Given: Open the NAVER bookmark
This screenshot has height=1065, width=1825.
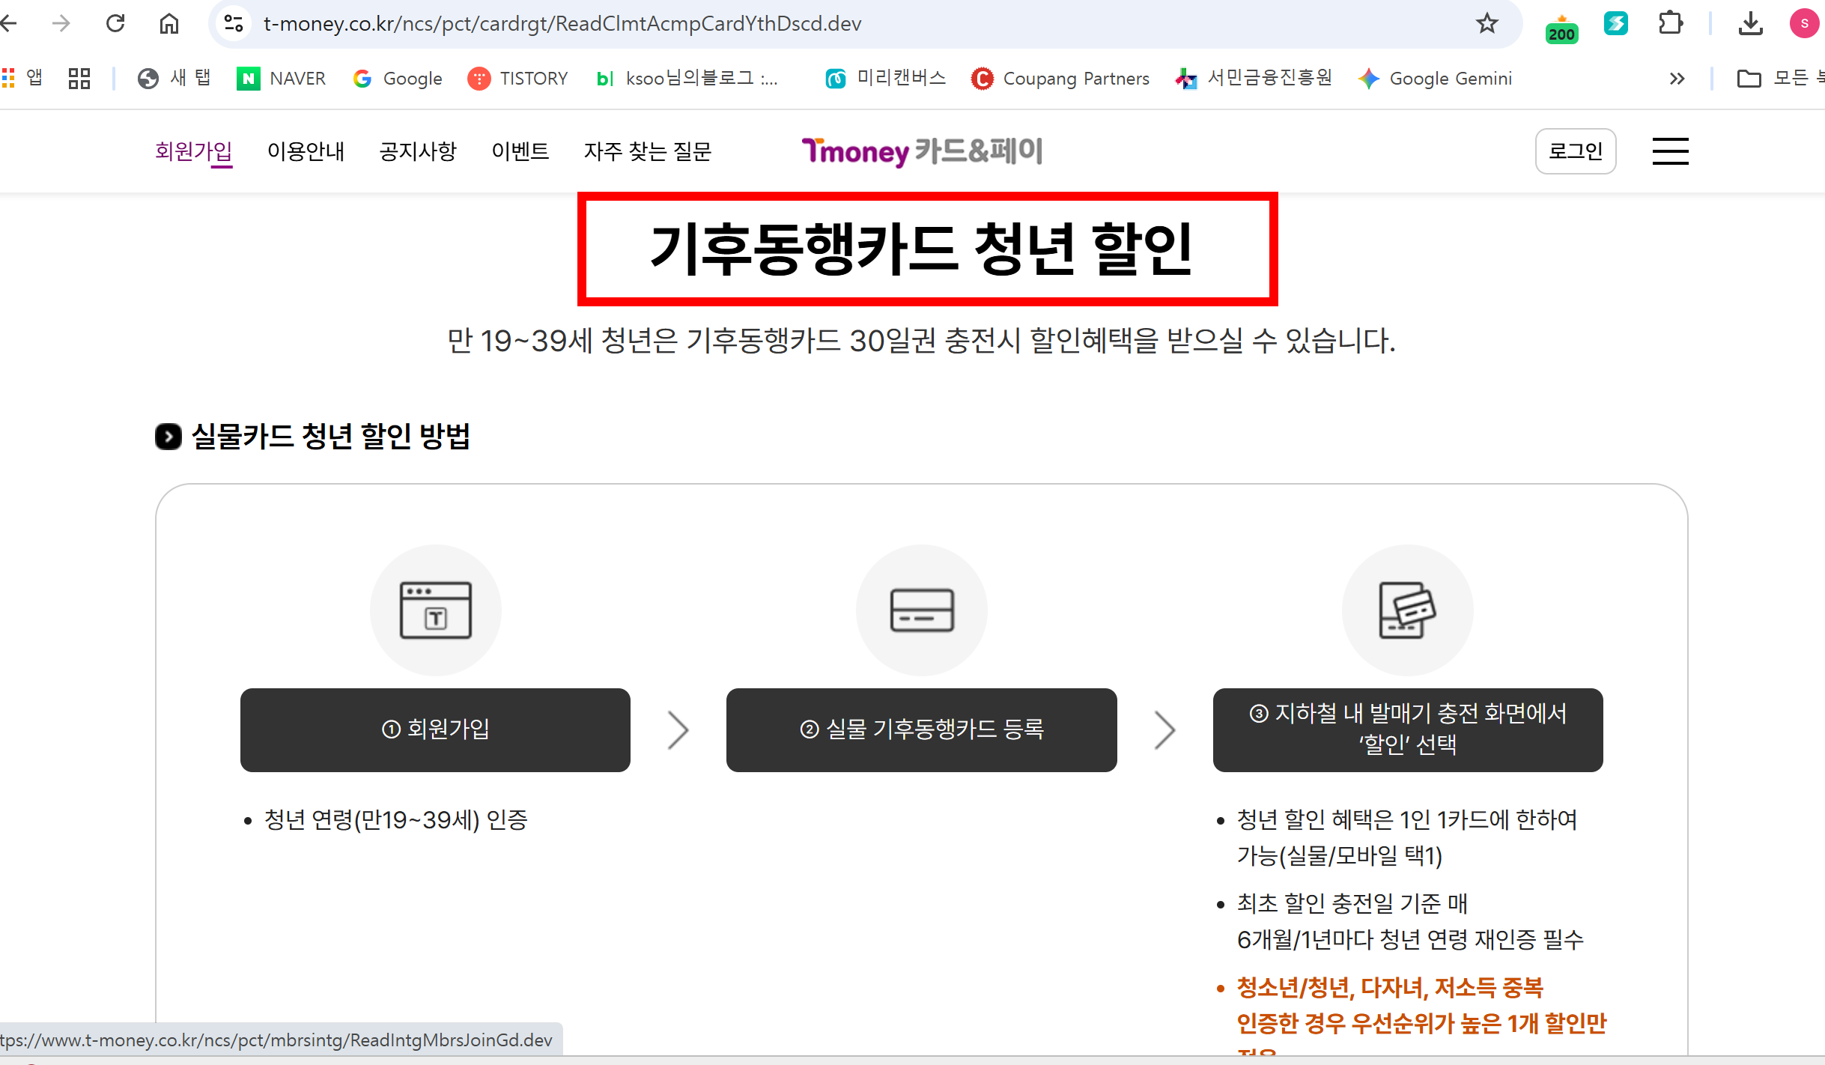Looking at the screenshot, I should 281,78.
